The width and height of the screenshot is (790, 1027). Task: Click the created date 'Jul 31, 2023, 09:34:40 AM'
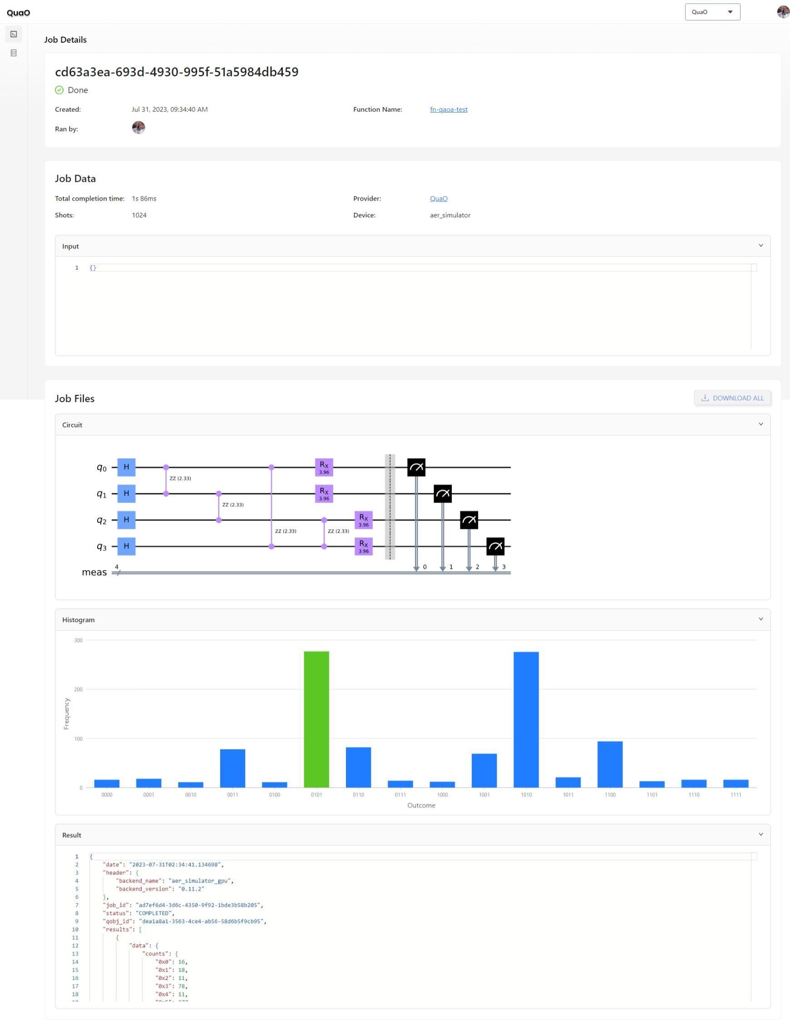click(x=170, y=109)
